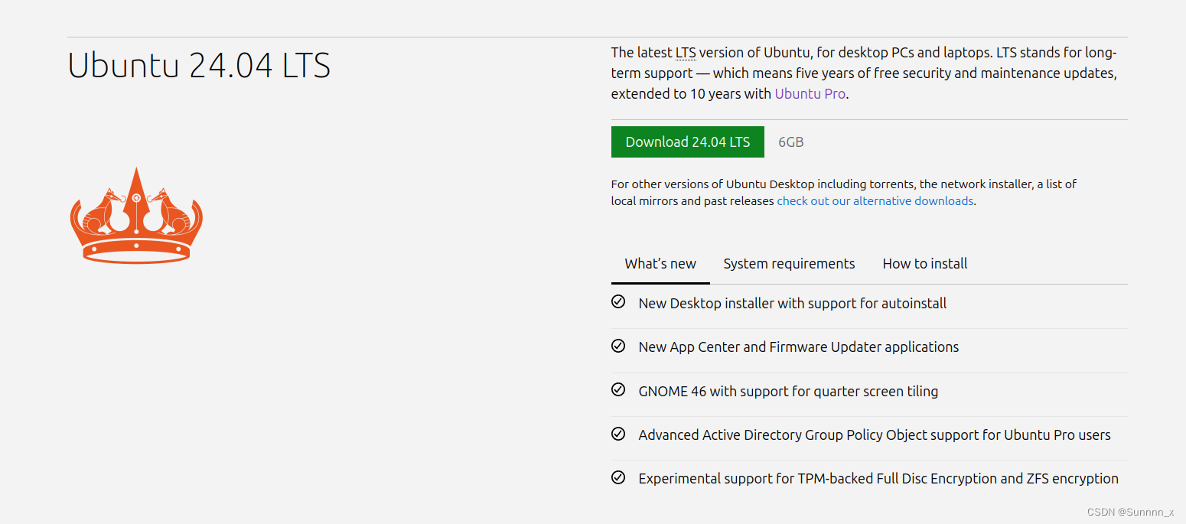Viewport: 1186px width, 524px height.
Task: Click the Firmware Updater applications item
Action: pos(798,347)
